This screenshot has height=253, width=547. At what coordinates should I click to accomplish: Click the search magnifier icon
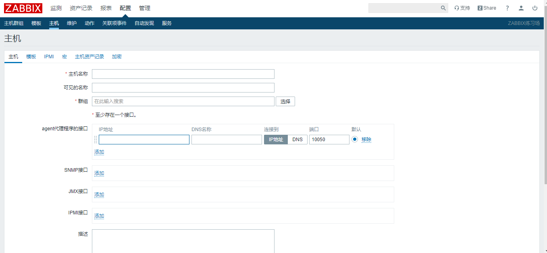click(x=443, y=8)
